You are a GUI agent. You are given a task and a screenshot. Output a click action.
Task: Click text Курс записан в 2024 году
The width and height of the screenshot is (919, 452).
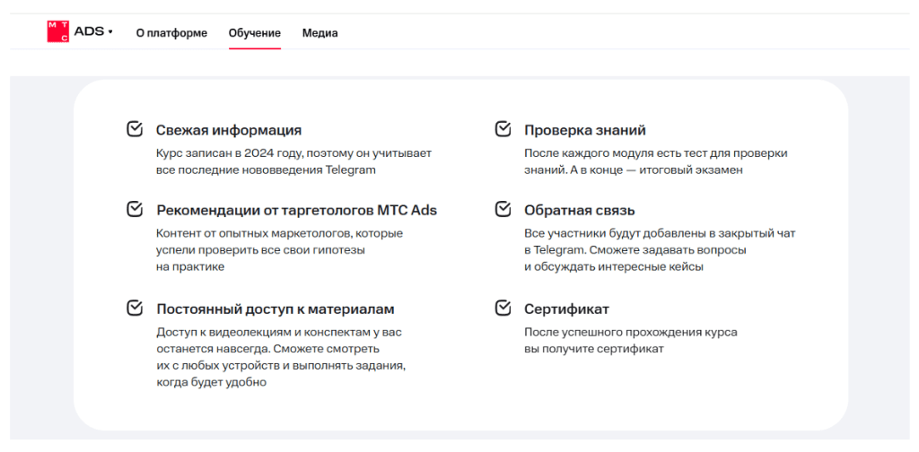pyautogui.click(x=231, y=153)
